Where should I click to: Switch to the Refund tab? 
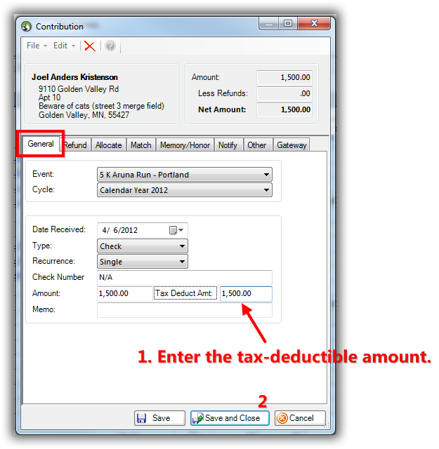pyautogui.click(x=76, y=145)
